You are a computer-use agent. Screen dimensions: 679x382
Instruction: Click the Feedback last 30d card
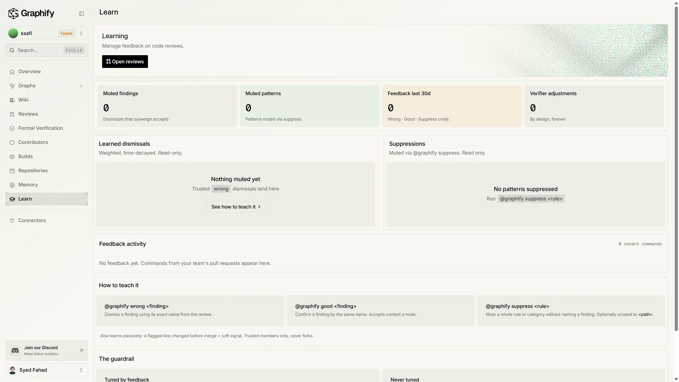click(x=452, y=106)
